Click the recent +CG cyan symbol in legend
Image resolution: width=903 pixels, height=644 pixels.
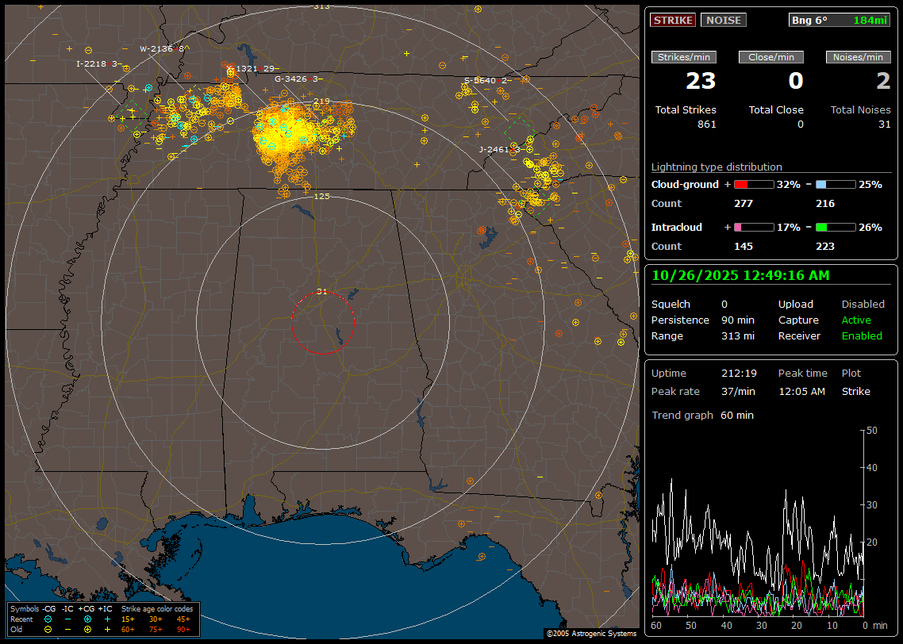tap(87, 619)
